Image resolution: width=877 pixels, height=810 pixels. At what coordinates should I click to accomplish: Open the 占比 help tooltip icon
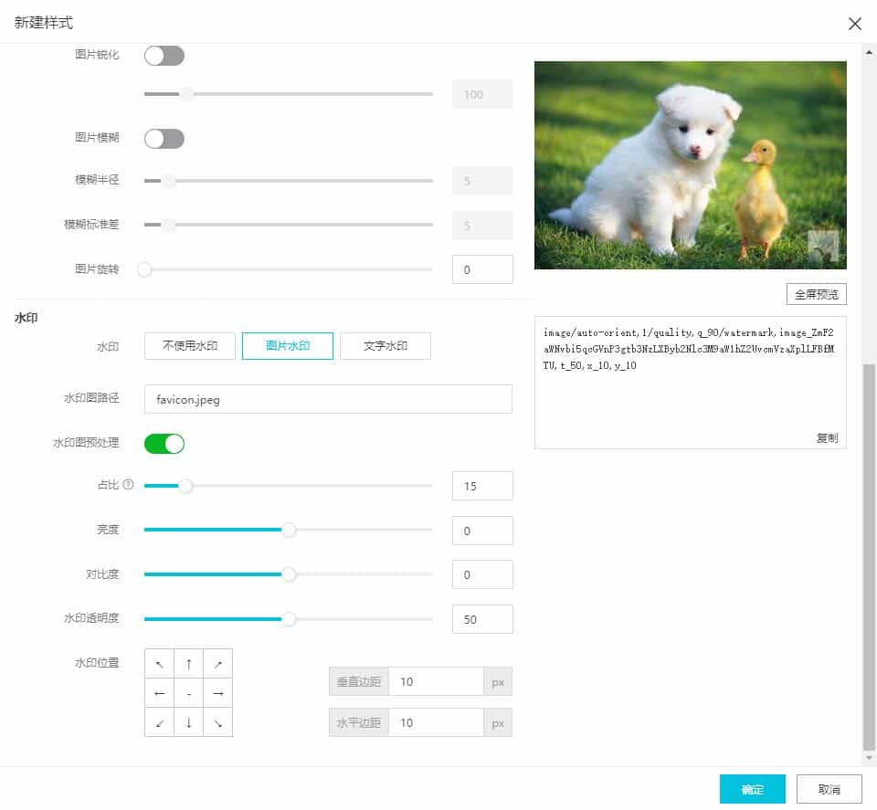[129, 485]
